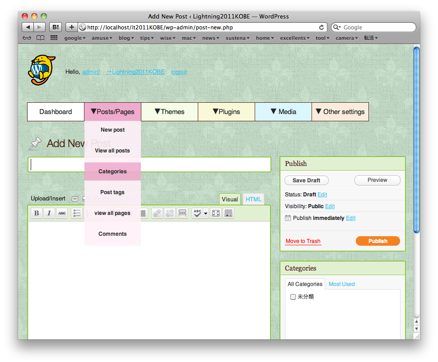Viewport: 438px width, 362px height.
Task: Switch to the HTML editor tab
Action: [253, 200]
